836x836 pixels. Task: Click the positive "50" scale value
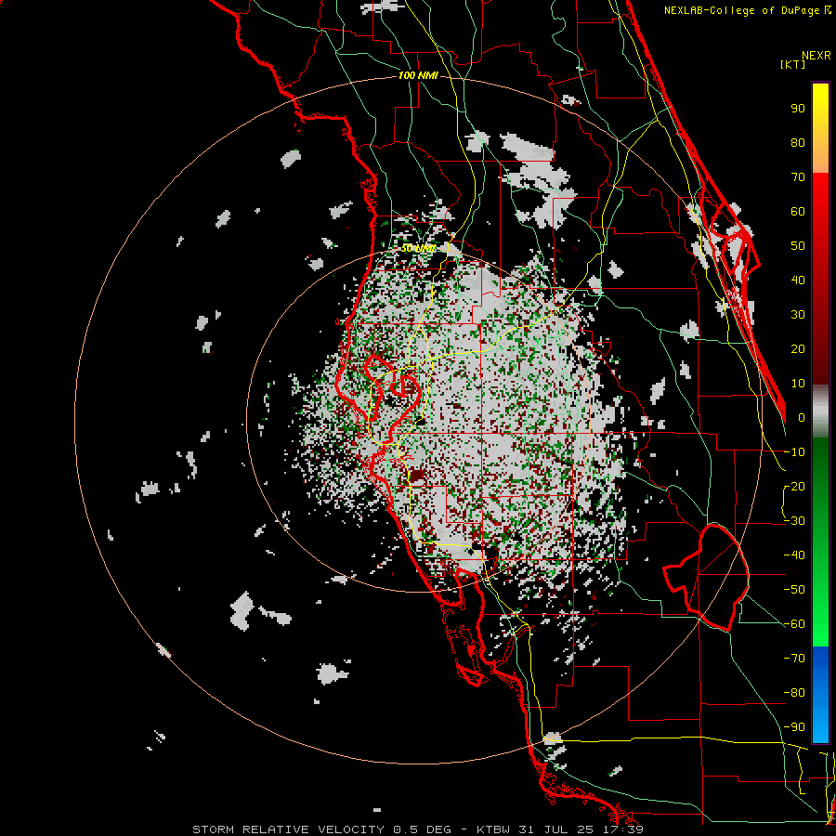pos(798,246)
